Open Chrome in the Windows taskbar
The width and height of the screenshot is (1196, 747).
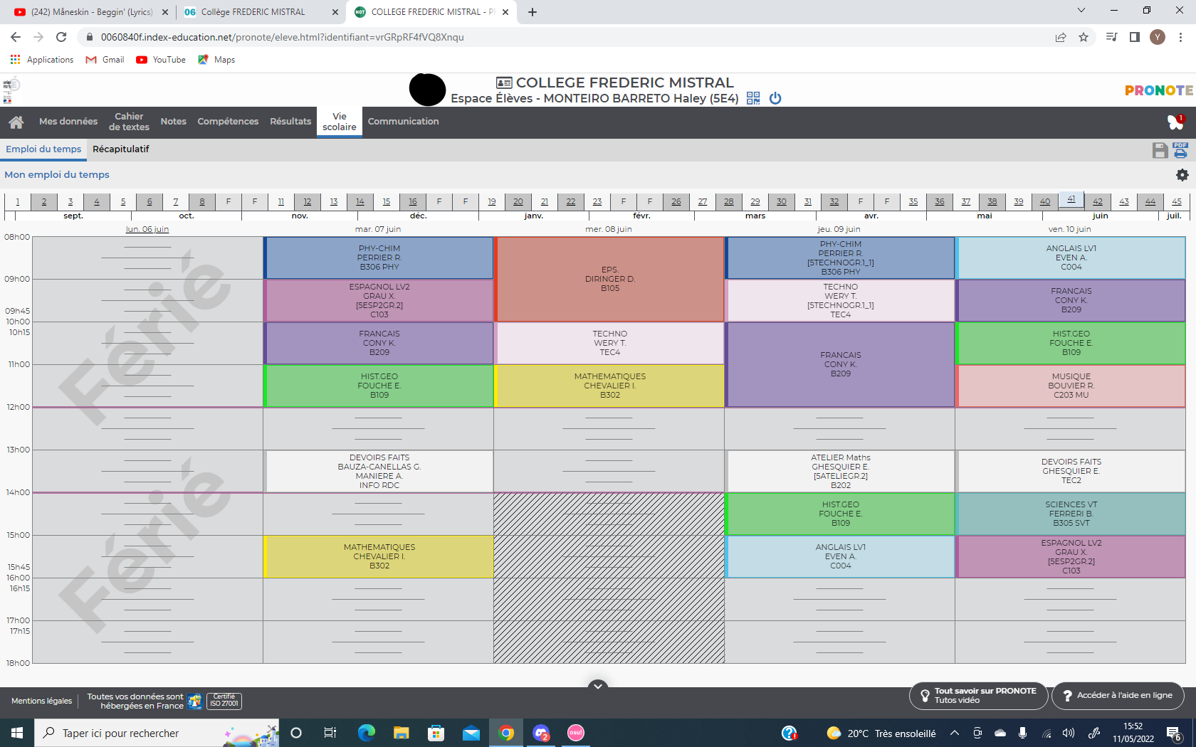pos(506,733)
